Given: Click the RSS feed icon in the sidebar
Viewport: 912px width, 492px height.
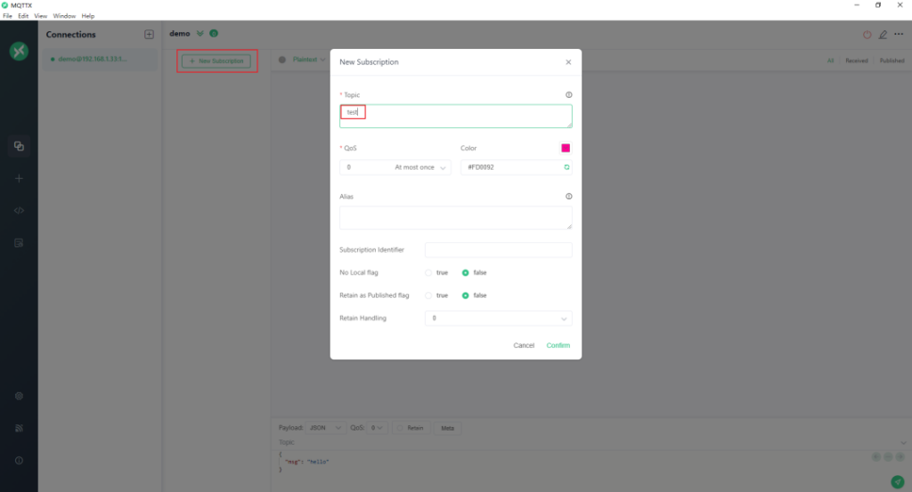Looking at the screenshot, I should point(19,428).
